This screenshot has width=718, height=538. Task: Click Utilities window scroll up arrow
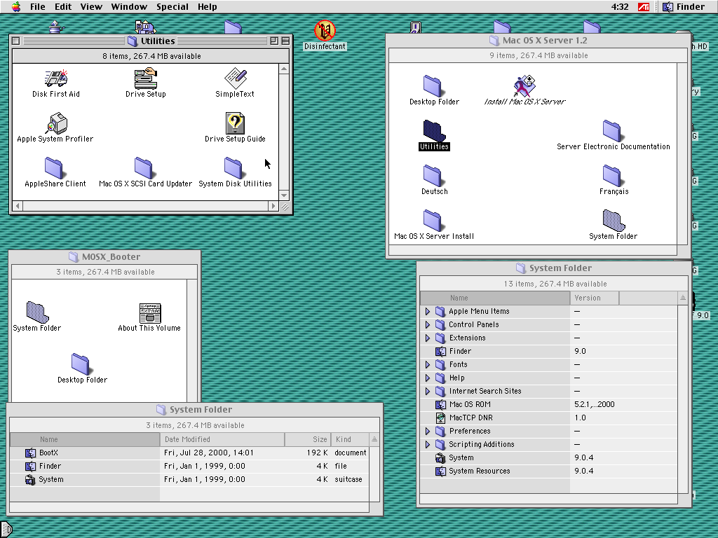(x=284, y=69)
